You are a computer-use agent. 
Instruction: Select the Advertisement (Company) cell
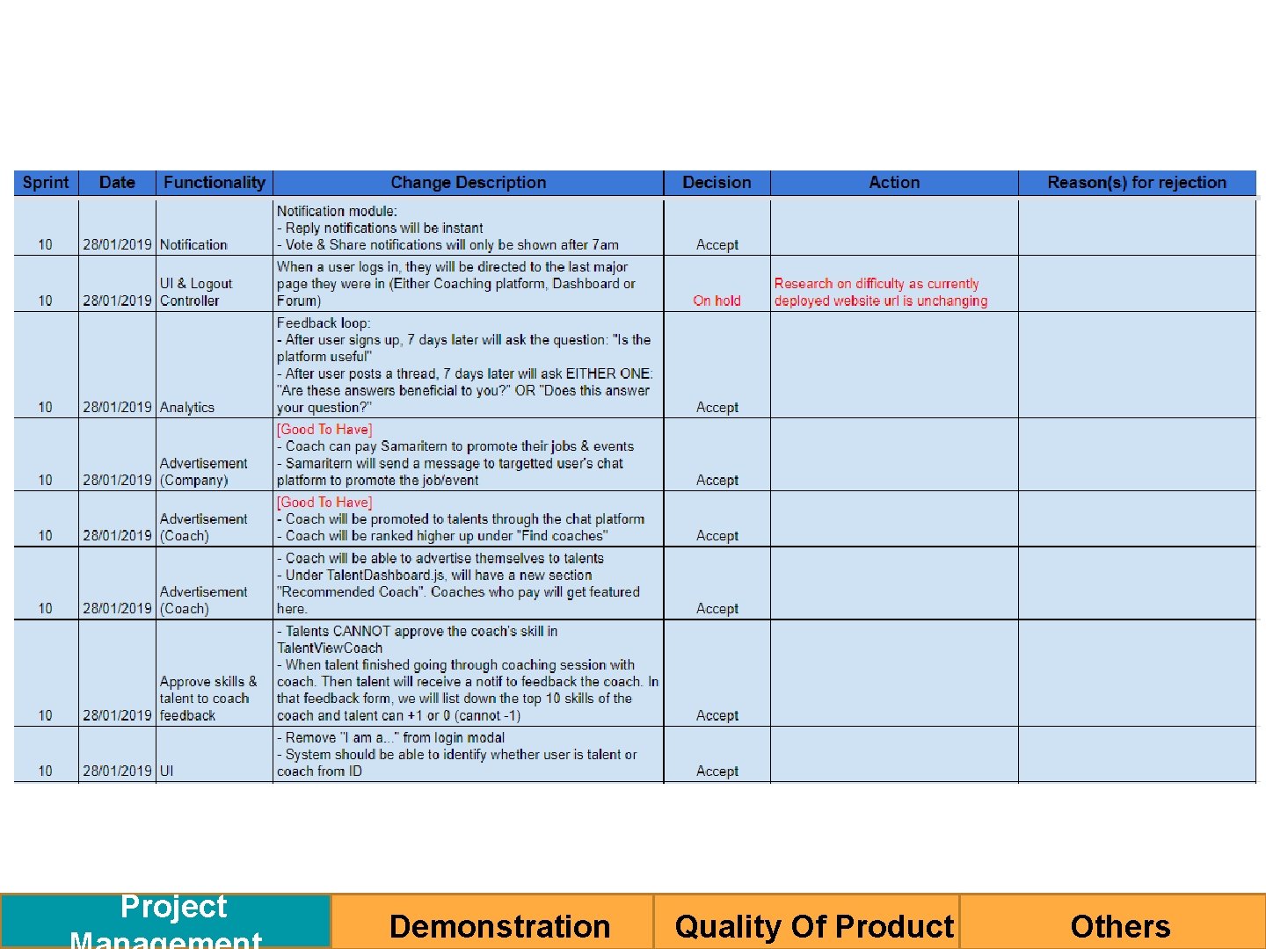(215, 454)
